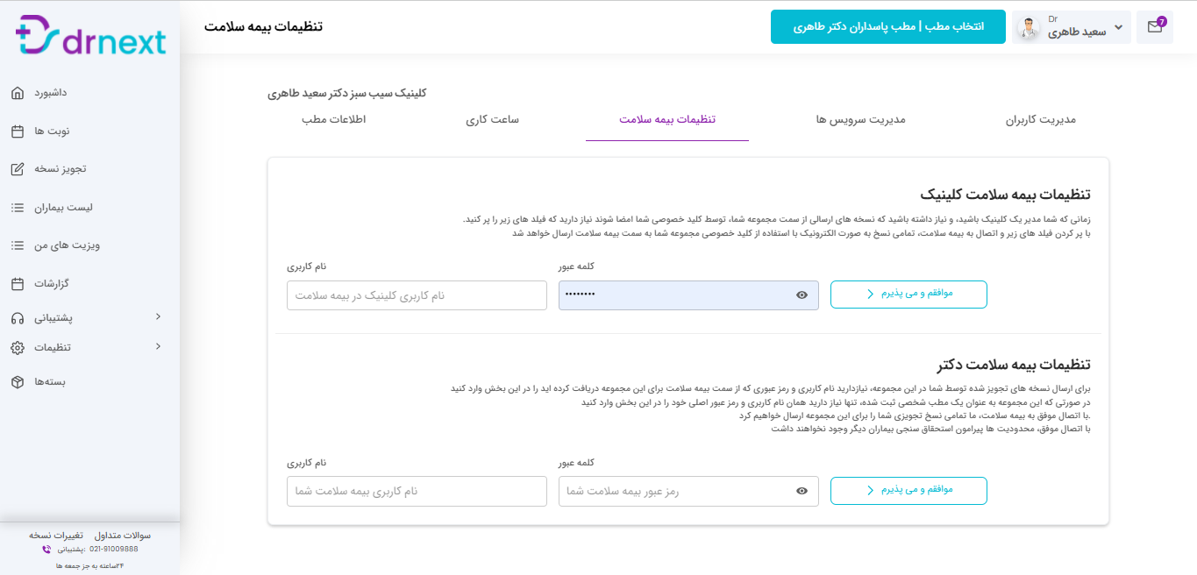Expand the پشتیبانی submenu chevron

[158, 316]
